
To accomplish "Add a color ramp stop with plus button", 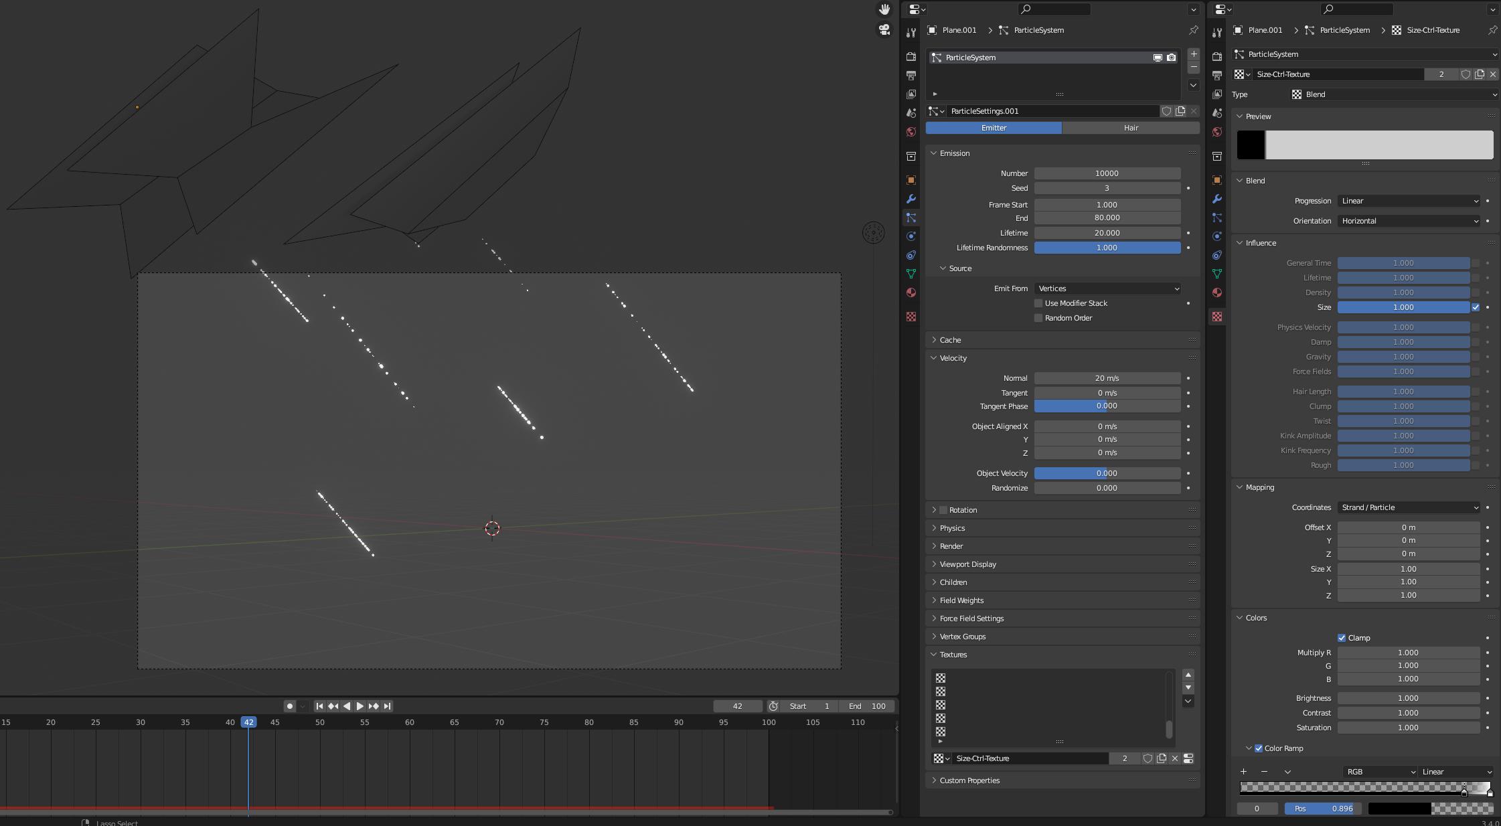I will (x=1243, y=772).
